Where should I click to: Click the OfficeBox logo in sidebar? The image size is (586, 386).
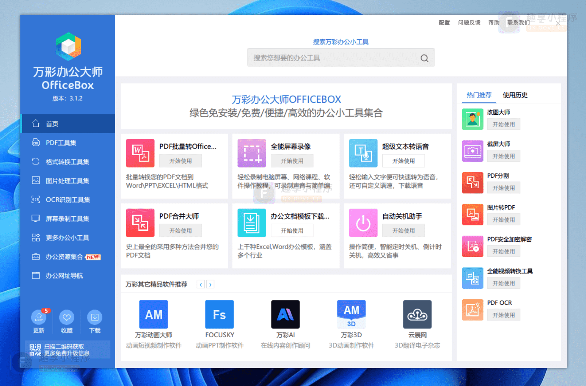click(x=68, y=47)
